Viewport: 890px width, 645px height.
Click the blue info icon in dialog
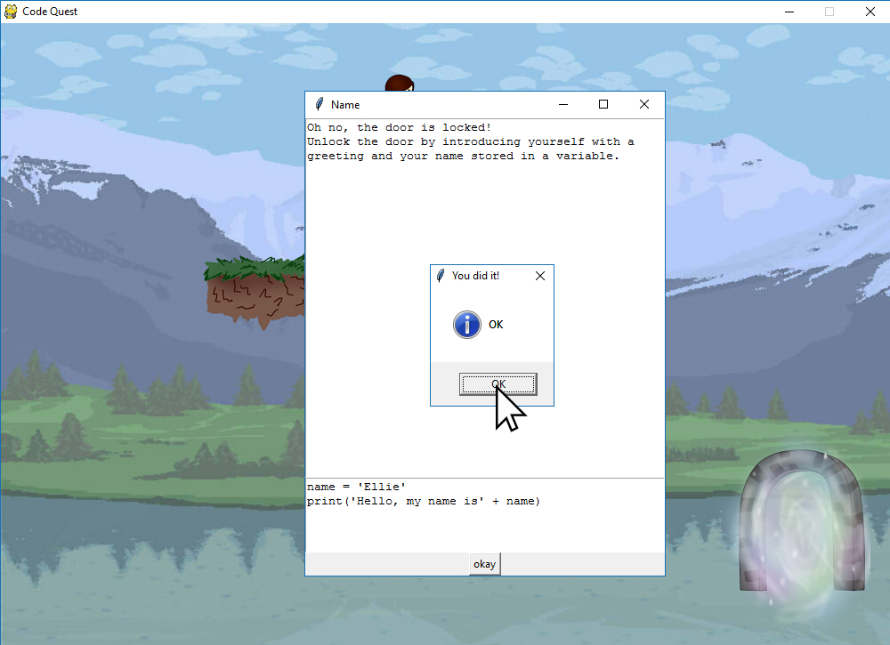(x=466, y=325)
